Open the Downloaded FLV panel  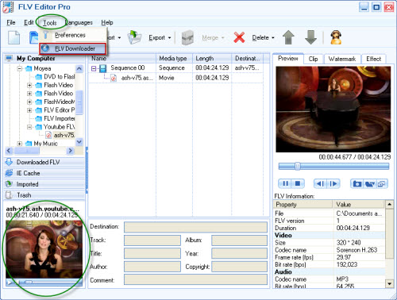point(44,162)
